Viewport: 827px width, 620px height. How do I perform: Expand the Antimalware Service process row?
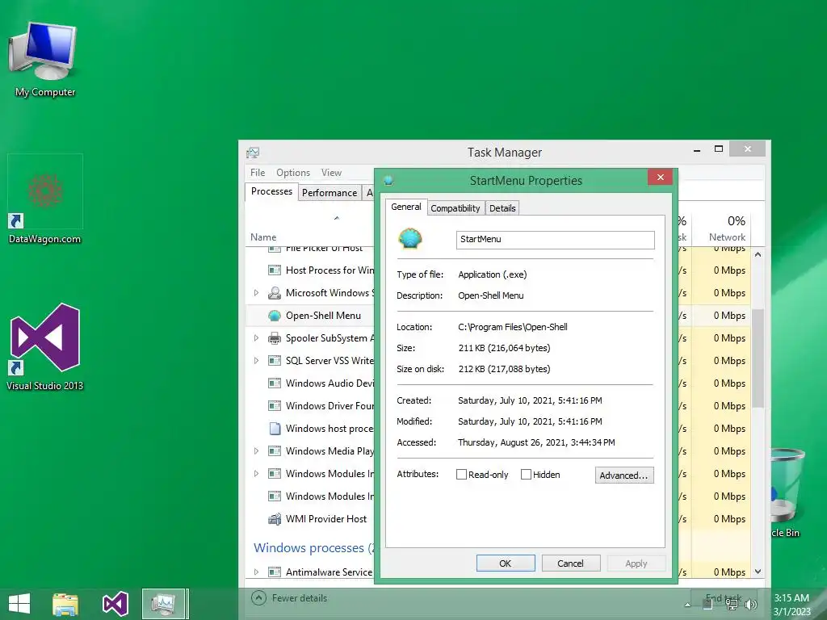pyautogui.click(x=256, y=572)
